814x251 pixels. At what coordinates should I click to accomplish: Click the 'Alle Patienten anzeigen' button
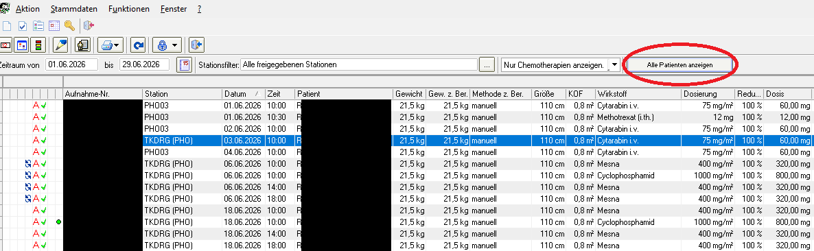click(679, 65)
